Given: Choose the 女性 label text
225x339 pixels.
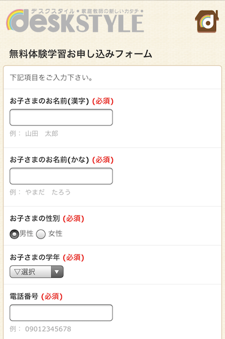Looking at the screenshot, I should point(55,234).
